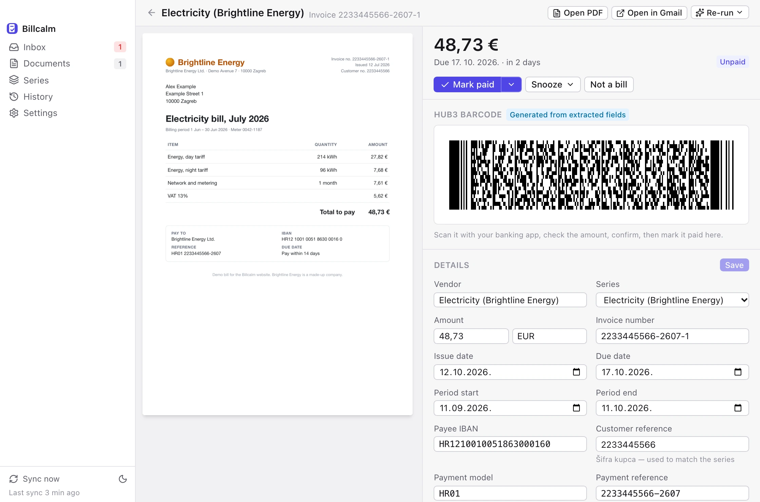The image size is (760, 502).
Task: Open the Inbox from the sidebar
Action: click(x=68, y=47)
